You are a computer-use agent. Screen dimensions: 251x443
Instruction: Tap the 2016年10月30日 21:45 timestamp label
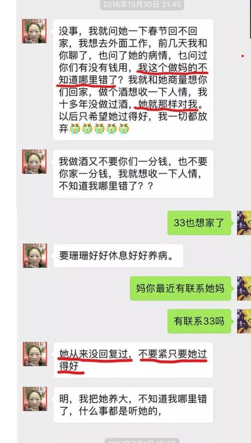tap(142, 5)
